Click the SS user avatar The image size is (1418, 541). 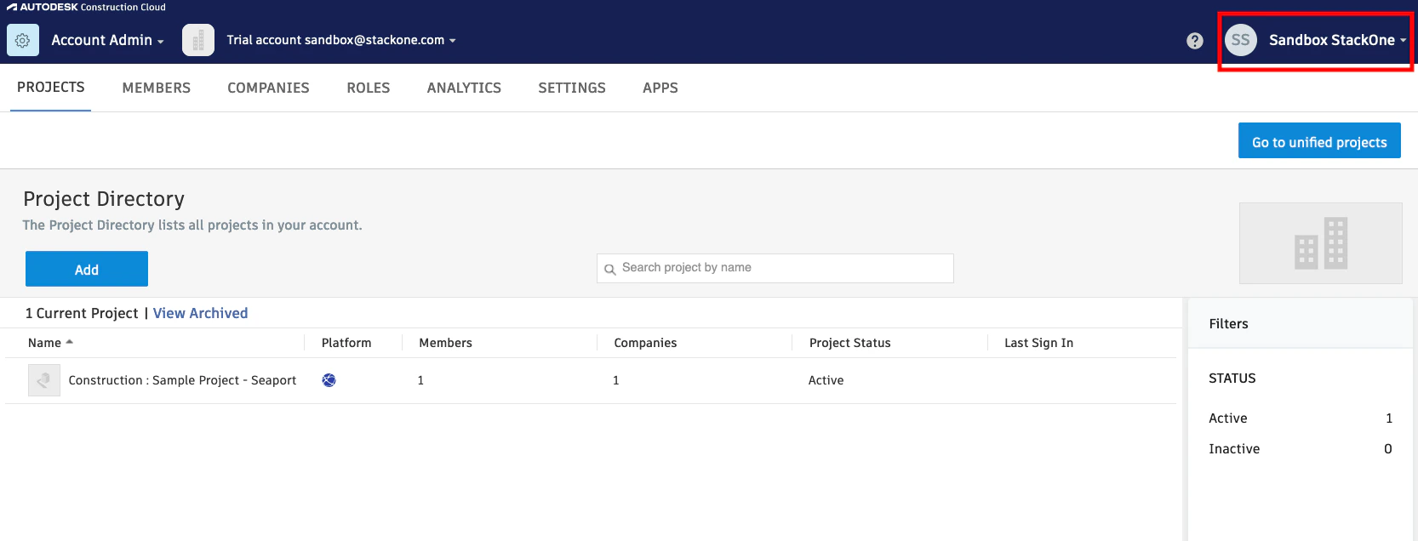tap(1241, 40)
